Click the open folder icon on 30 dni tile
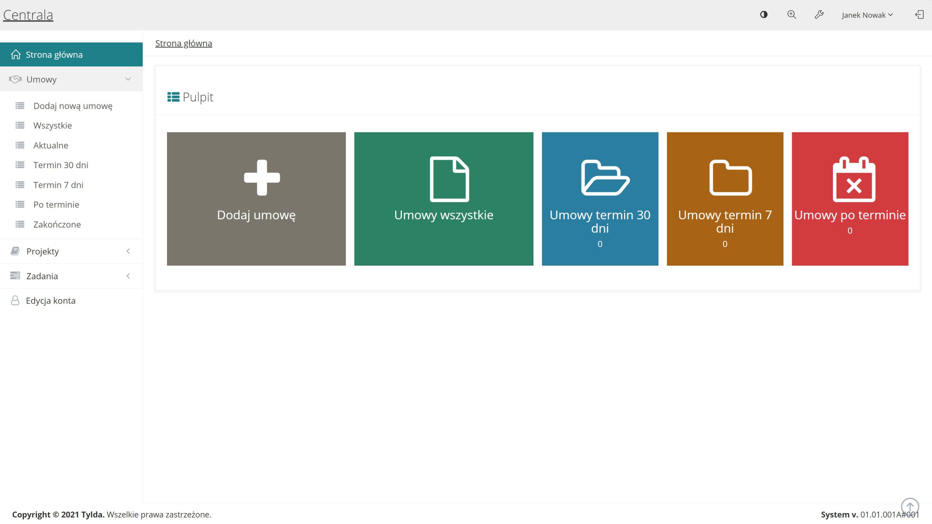This screenshot has height=524, width=932. point(605,178)
